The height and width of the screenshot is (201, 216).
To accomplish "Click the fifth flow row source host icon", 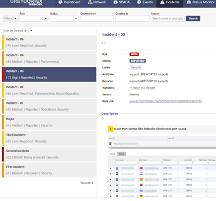I will (117, 191).
